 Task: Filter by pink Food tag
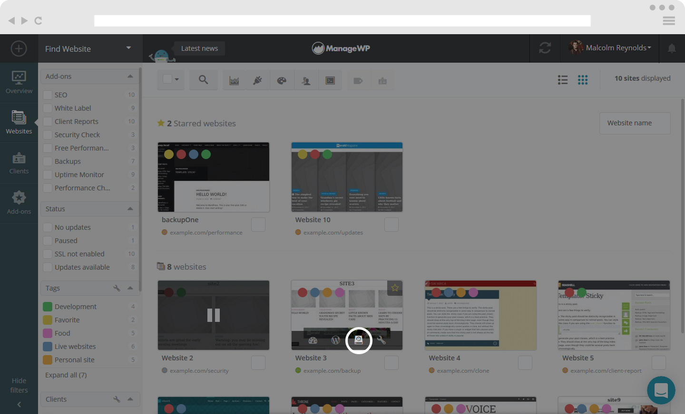point(48,333)
